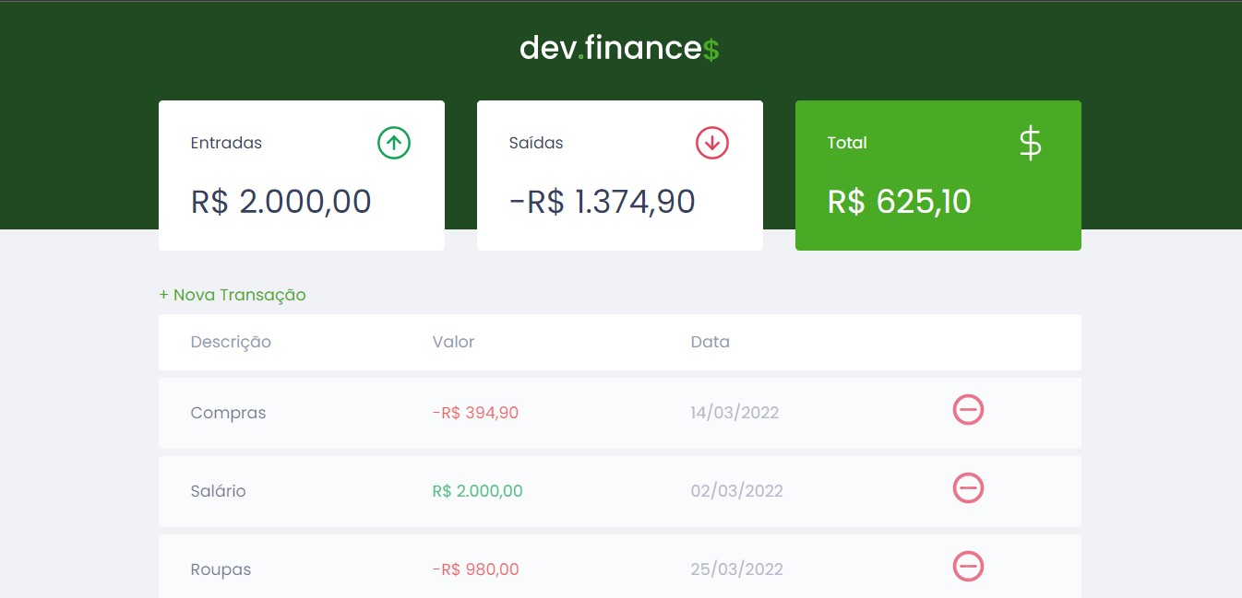
Task: Click the Data column header
Action: (710, 342)
